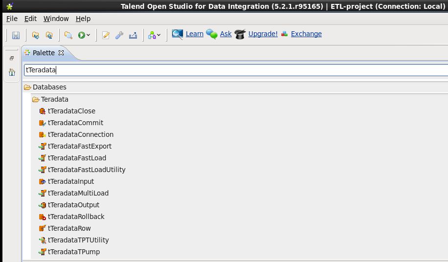Open the Edit menu

31,19
